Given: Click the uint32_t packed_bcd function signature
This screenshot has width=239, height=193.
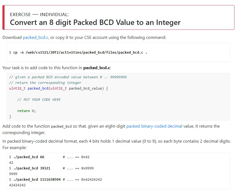Looking at the screenshot, I should (x=58, y=88).
